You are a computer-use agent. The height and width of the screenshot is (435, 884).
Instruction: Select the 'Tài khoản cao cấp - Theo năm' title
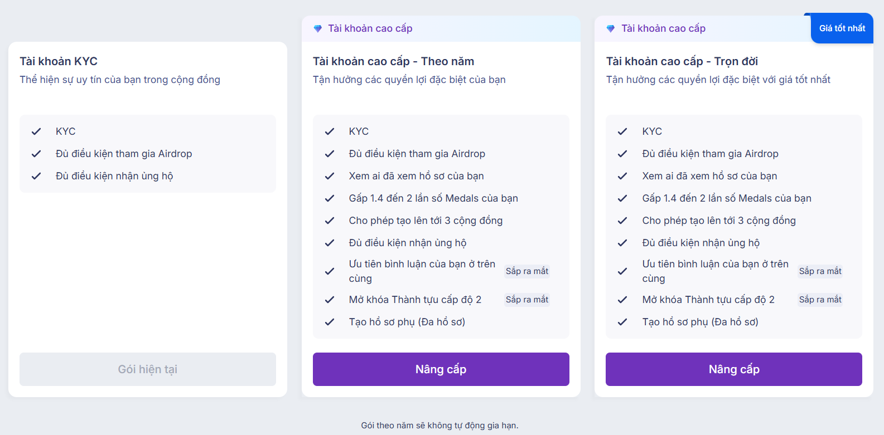coord(393,61)
